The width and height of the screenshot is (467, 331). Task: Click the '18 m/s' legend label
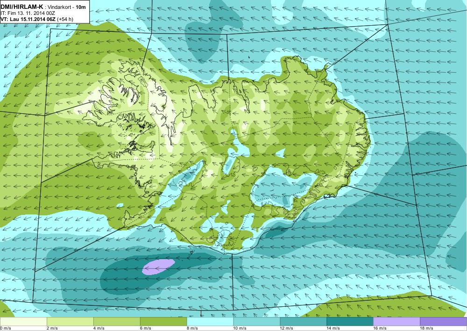tap(426, 328)
